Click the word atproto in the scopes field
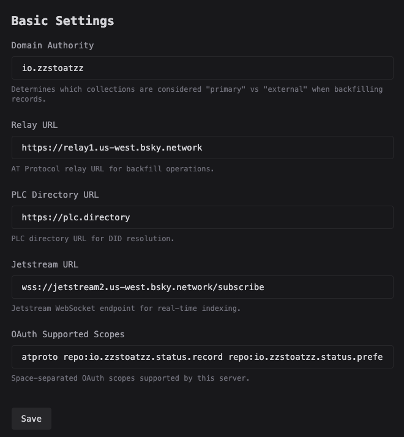404x437 pixels. point(39,357)
